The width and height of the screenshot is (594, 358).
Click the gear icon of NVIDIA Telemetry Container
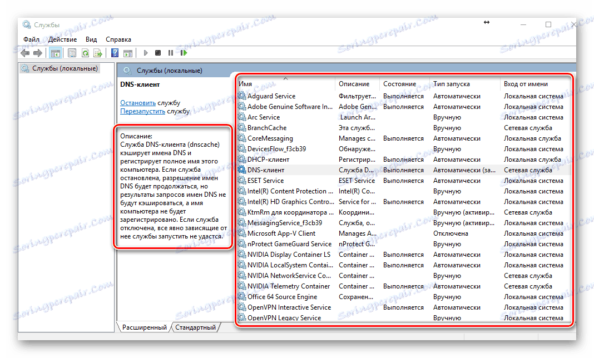pos(242,286)
